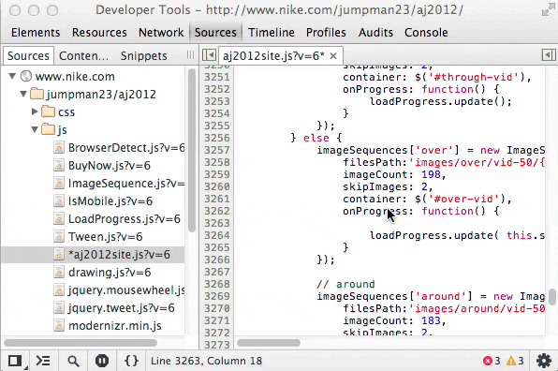Switch to the Resources panel
Screen dimensions: 558x371
99,33
